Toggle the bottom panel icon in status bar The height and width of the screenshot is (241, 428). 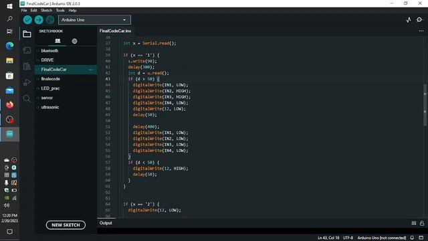pos(421,238)
